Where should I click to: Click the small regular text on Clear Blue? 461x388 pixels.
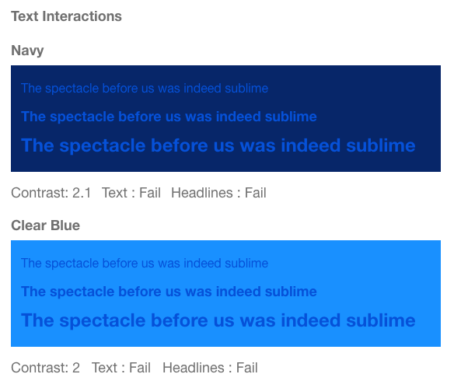pos(145,264)
